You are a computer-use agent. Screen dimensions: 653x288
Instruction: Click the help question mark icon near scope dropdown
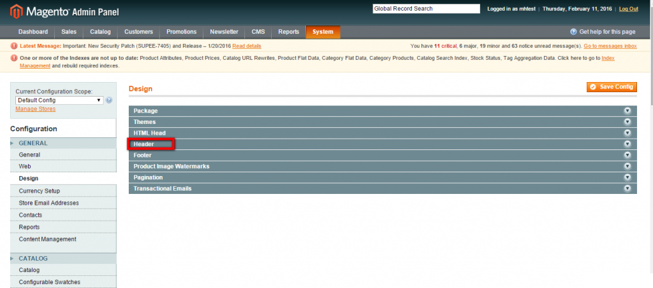(x=109, y=100)
